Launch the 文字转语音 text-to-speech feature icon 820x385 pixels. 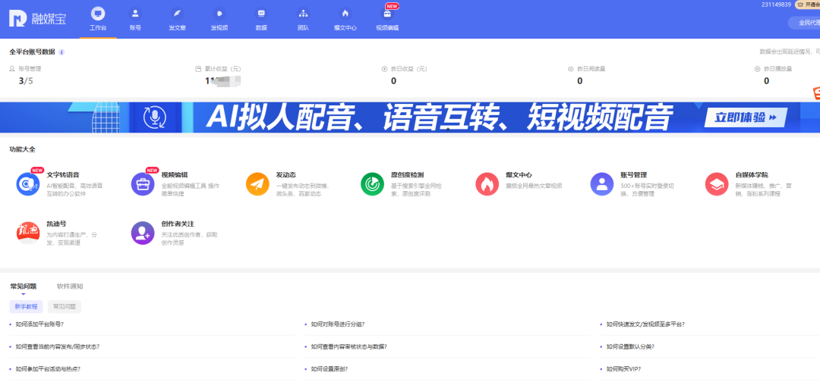pos(28,184)
